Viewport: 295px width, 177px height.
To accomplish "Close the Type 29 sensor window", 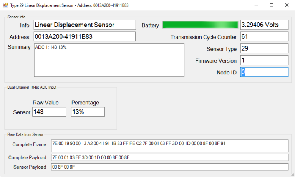I will [287, 5].
